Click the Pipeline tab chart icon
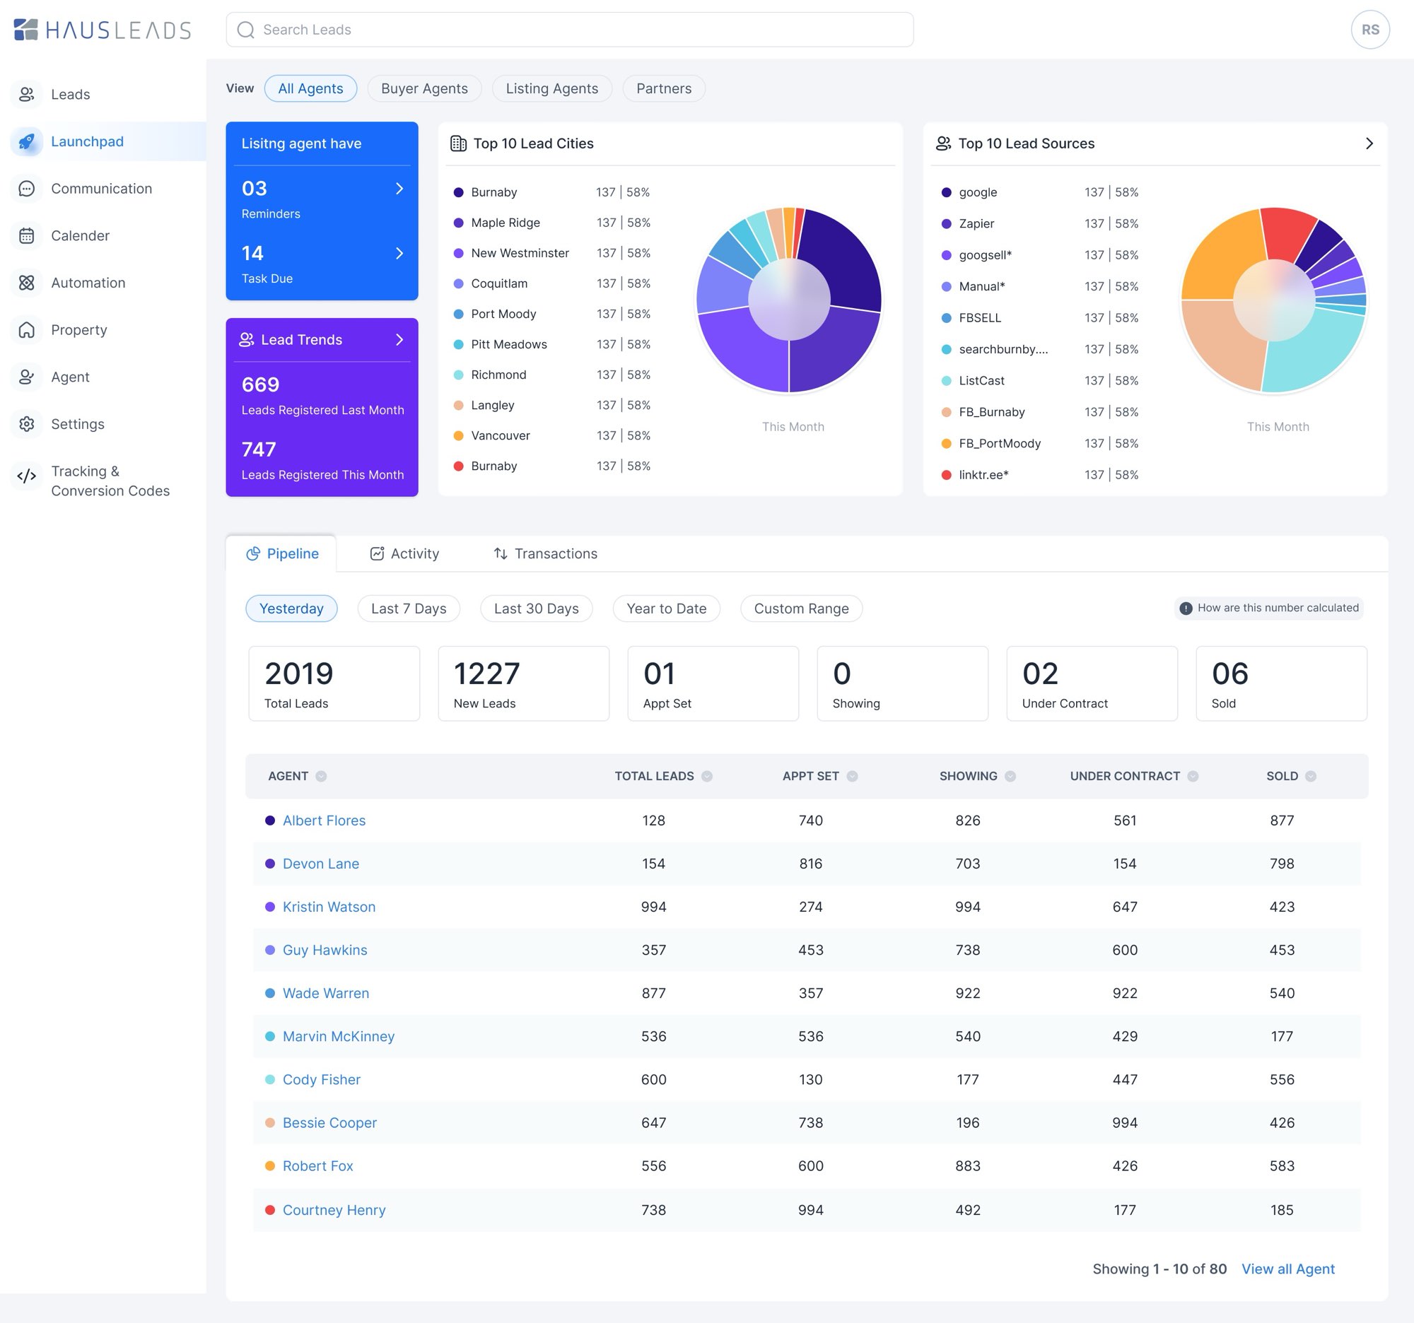This screenshot has height=1323, width=1414. coord(253,554)
